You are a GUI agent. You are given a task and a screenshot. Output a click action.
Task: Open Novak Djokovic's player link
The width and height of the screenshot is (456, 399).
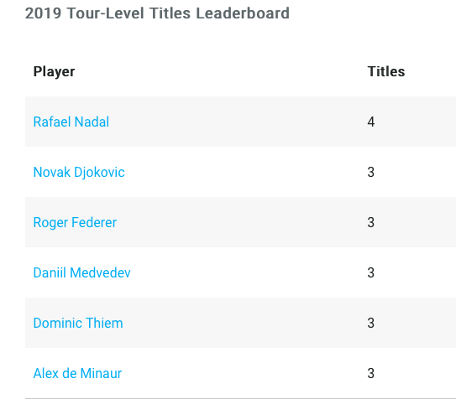79,173
